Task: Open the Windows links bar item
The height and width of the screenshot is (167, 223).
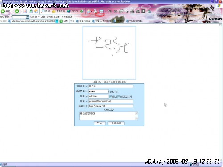Action: [x=119, y=21]
